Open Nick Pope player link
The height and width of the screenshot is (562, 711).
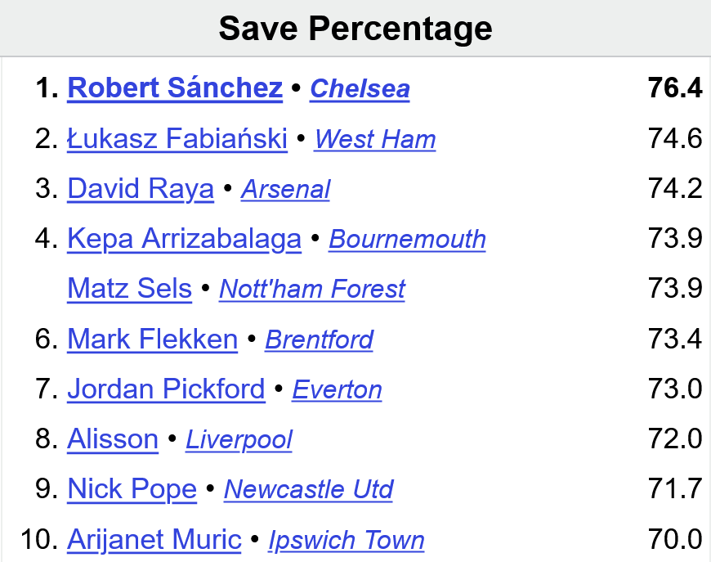tap(132, 489)
